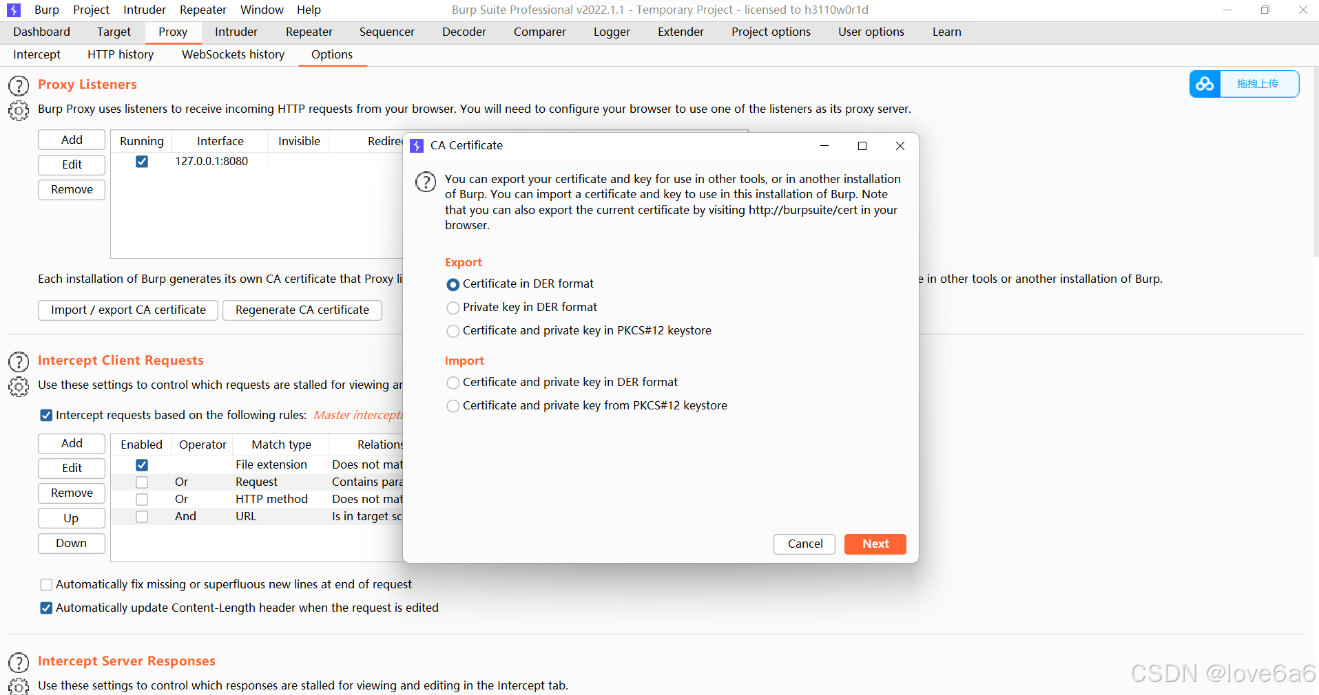Open the Project menu
The image size is (1319, 695).
coord(91,10)
